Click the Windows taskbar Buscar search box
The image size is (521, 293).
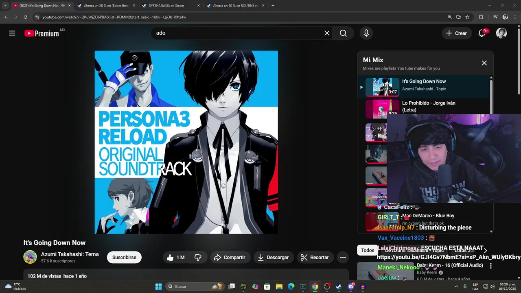point(194,286)
